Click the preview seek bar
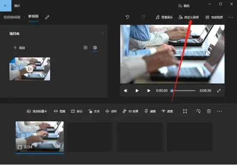Image resolution: width=237 pixels, height=165 pixels. click(x=183, y=91)
